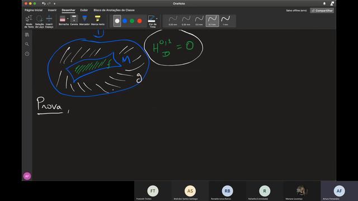Image resolution: width=358 pixels, height=201 pixels.
Task: Click the AF account avatar in sidebar
Action: (x=27, y=176)
